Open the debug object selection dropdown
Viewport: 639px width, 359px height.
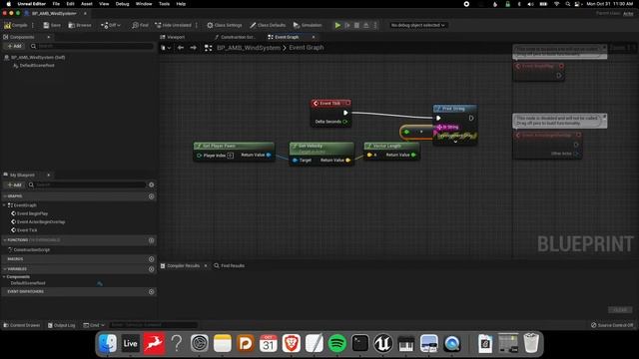click(x=417, y=25)
